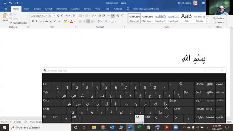Expand the Styles gallery more arrow
Screen dimensions: 233x131
pyautogui.click(x=208, y=22)
